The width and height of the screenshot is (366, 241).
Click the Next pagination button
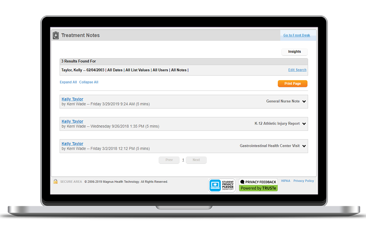[x=196, y=160]
